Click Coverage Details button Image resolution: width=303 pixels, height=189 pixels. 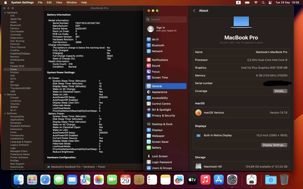pyautogui.click(x=280, y=91)
